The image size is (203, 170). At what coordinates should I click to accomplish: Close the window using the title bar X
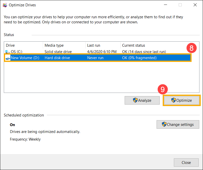(195, 5)
